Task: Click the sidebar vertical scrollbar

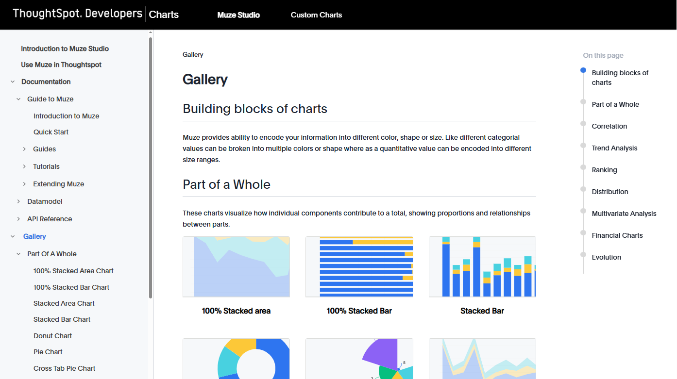Action: [151, 165]
